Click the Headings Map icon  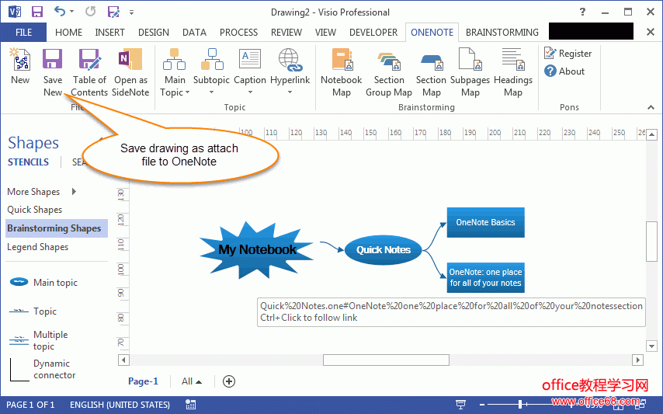(x=512, y=61)
